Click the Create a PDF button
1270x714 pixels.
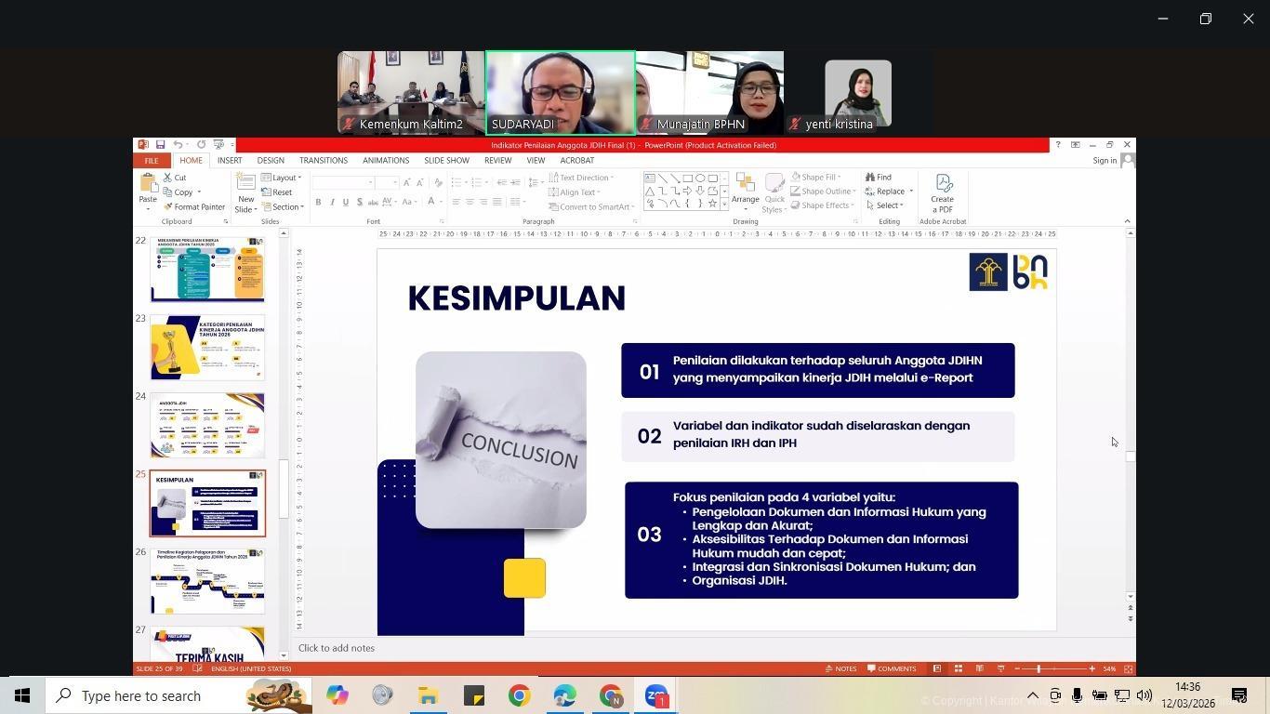coord(942,192)
